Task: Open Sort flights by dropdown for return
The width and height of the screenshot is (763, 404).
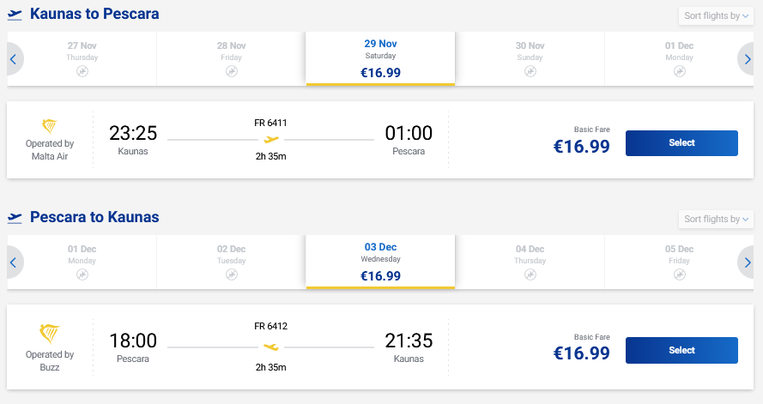Action: [716, 219]
